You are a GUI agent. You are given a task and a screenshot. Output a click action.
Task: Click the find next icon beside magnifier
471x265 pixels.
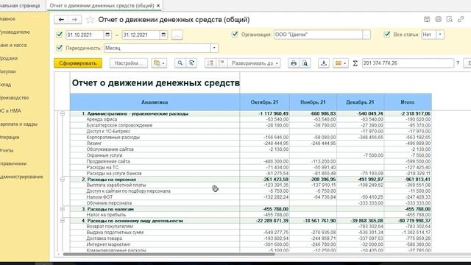pyautogui.click(x=191, y=63)
